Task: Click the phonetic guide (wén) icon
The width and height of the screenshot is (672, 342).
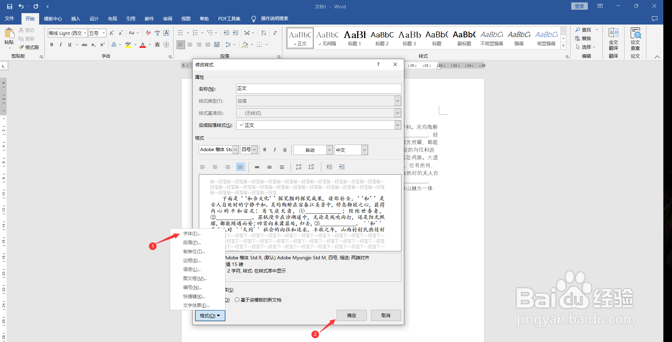Action: pos(157,33)
